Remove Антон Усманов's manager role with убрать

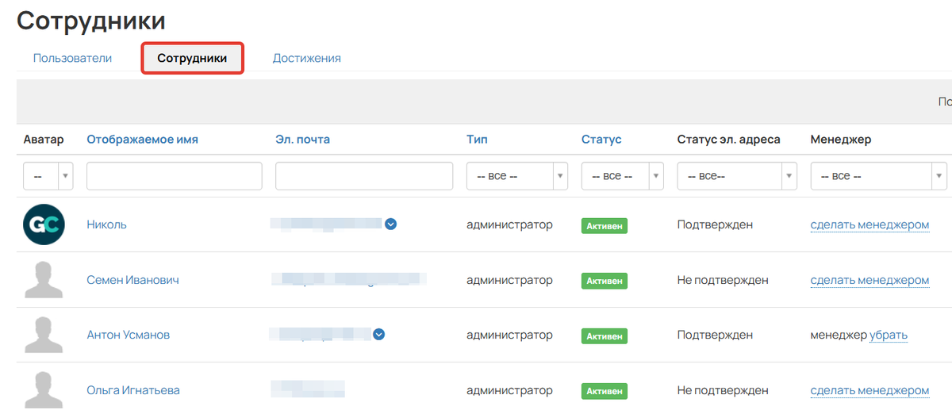pos(889,335)
